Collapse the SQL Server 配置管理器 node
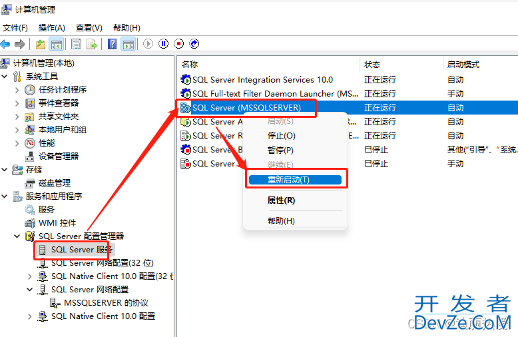The height and width of the screenshot is (337, 518). tap(17, 236)
